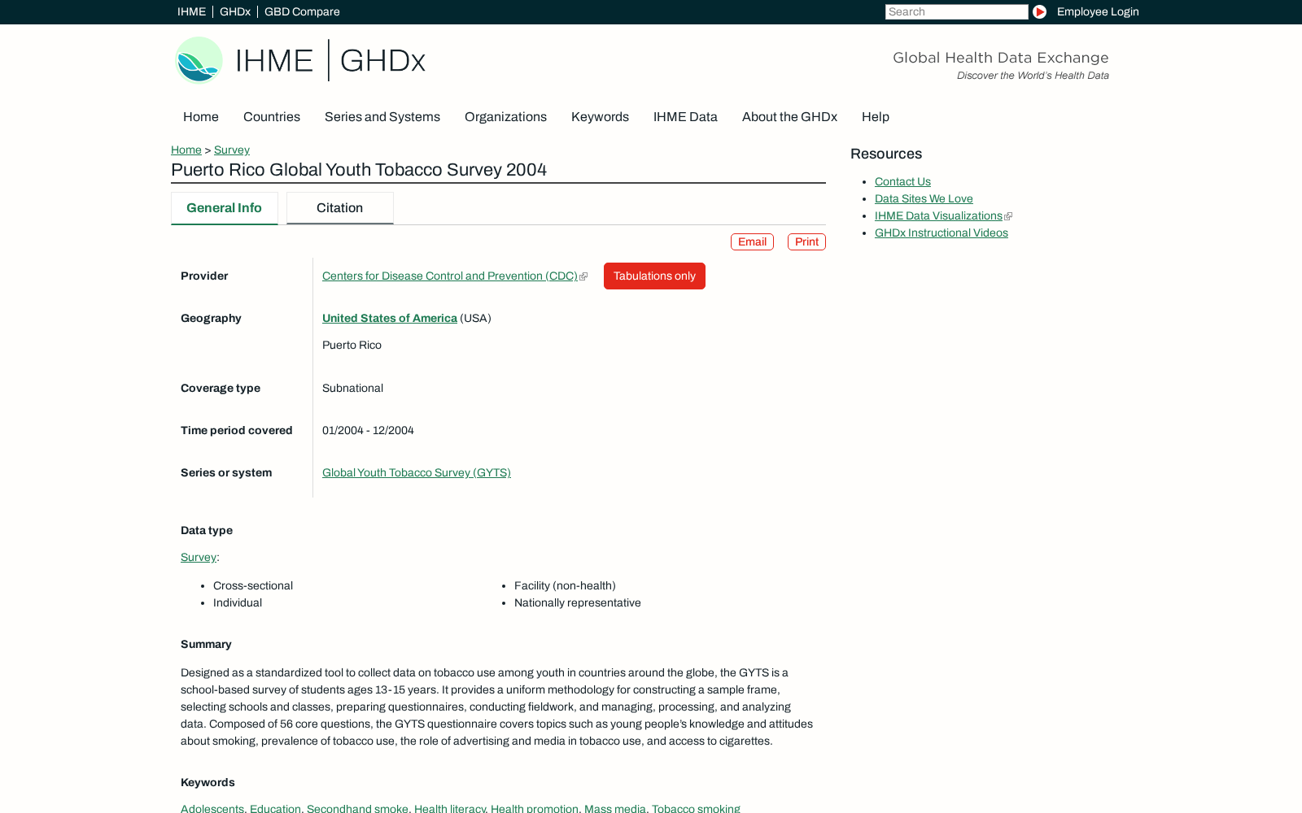Click the Health literacy keyword link
The height and width of the screenshot is (813, 1302).
(449, 808)
